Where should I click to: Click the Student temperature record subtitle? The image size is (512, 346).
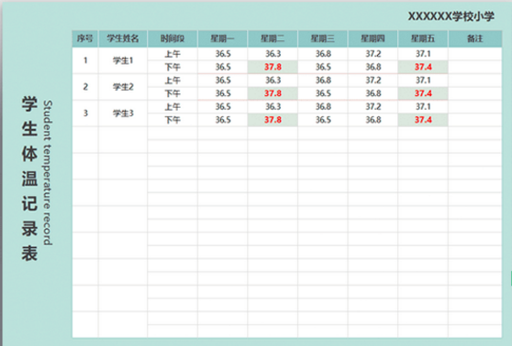[x=48, y=173]
